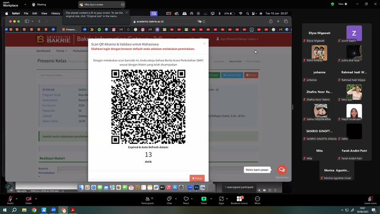Click Tutup button in QR dialog
Screen dimensions: 380x214
pos(197,178)
